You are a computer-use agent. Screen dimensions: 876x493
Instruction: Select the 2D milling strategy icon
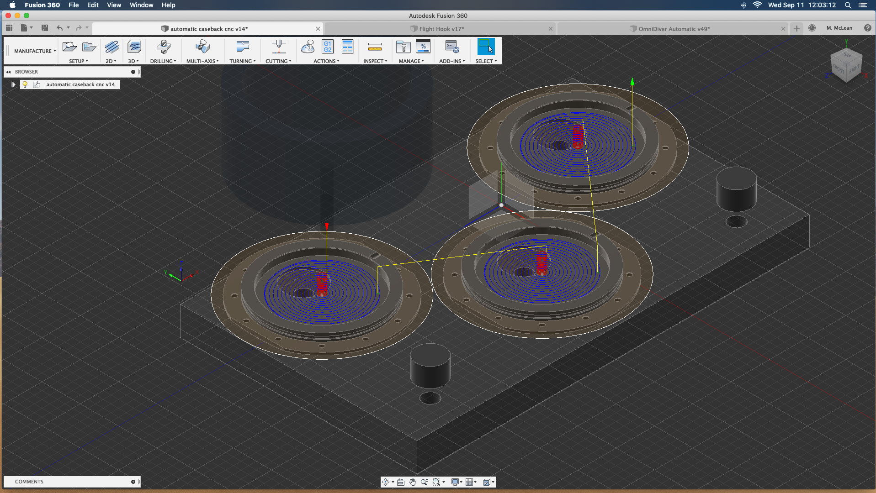click(111, 47)
